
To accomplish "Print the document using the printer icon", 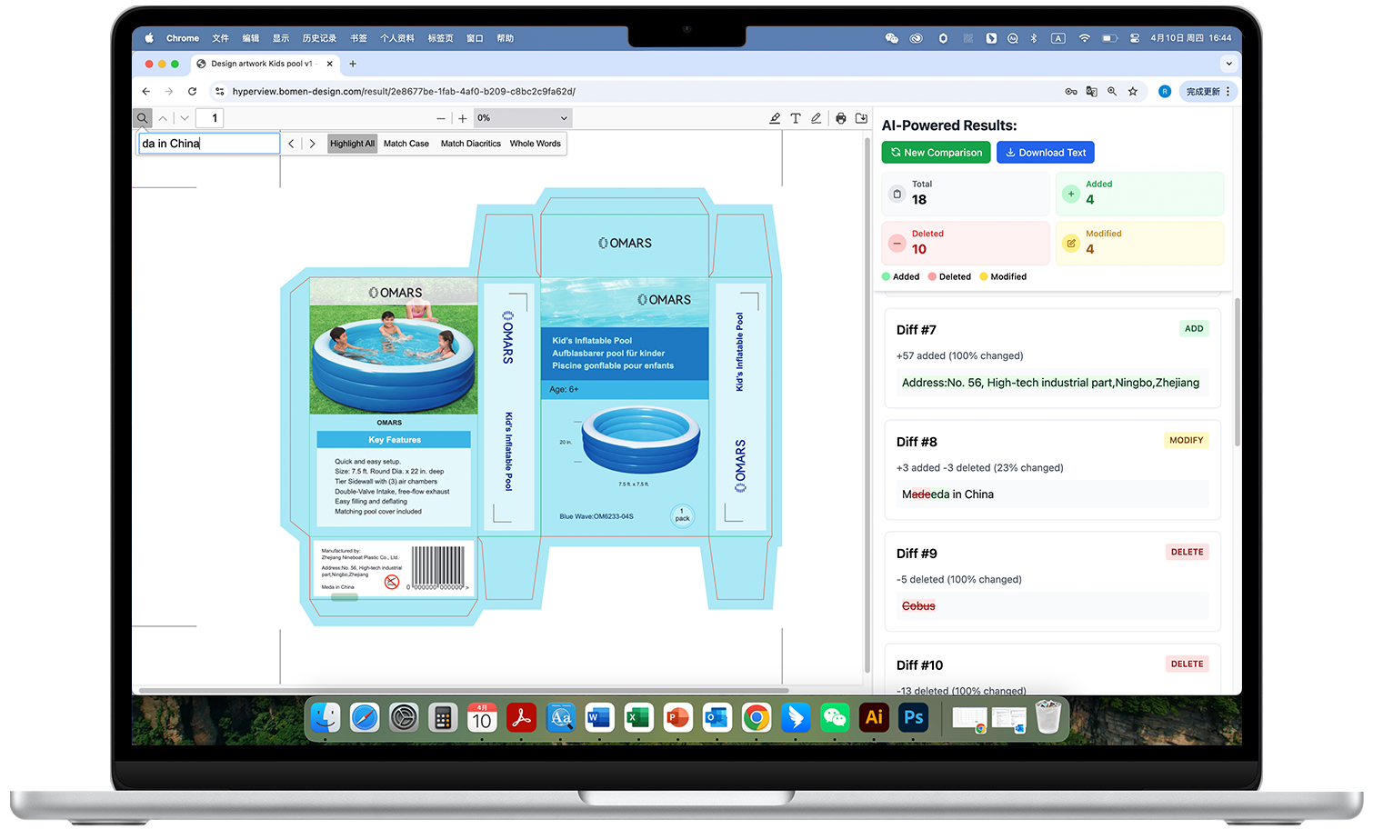I will tap(841, 118).
